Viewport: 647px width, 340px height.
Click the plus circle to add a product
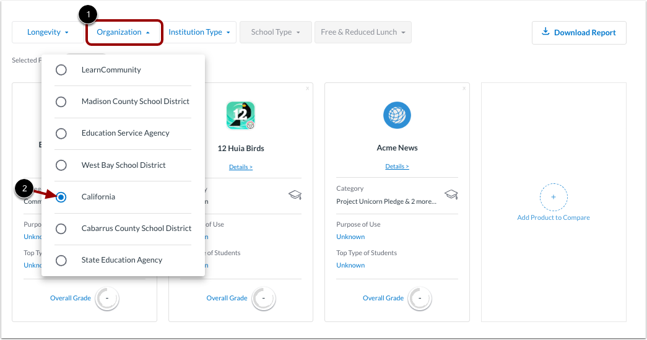pyautogui.click(x=554, y=197)
